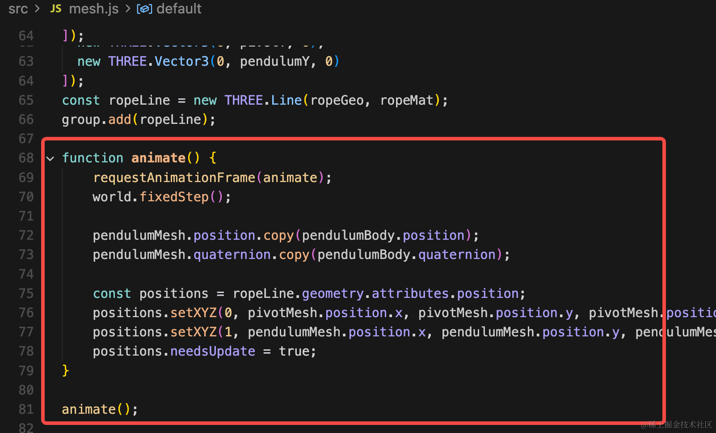This screenshot has height=433, width=716.
Task: Click the closing brace on line 79
Action: coord(66,370)
